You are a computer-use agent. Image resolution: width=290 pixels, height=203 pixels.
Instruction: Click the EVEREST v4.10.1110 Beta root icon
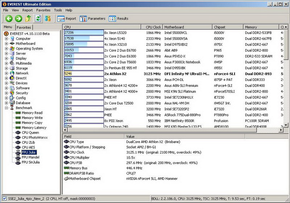(x=6, y=34)
